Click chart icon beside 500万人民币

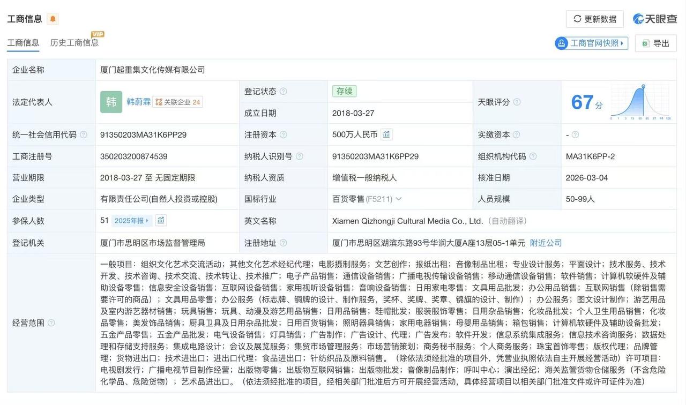click(x=386, y=134)
